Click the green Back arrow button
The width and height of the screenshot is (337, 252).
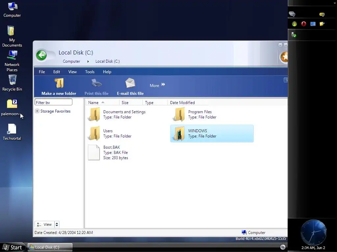tap(41, 55)
